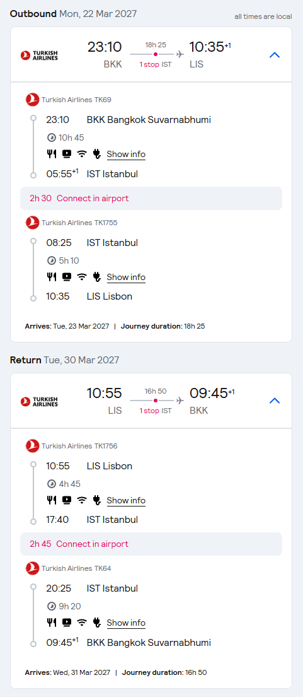Click the Turkish Airlines logo by TK1755

click(x=33, y=223)
